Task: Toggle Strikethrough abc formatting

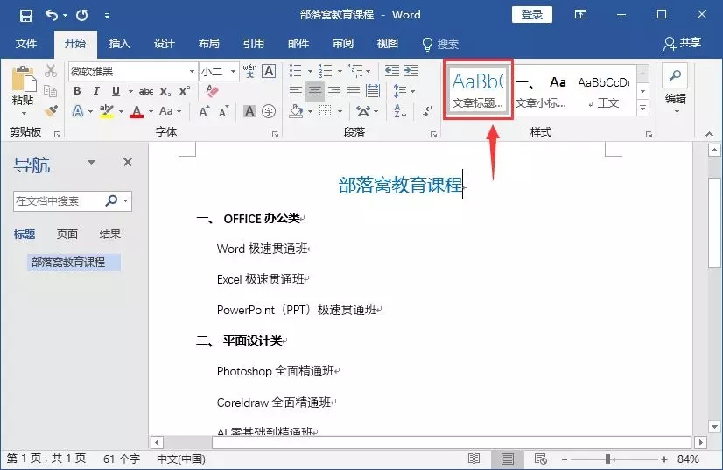Action: click(146, 91)
